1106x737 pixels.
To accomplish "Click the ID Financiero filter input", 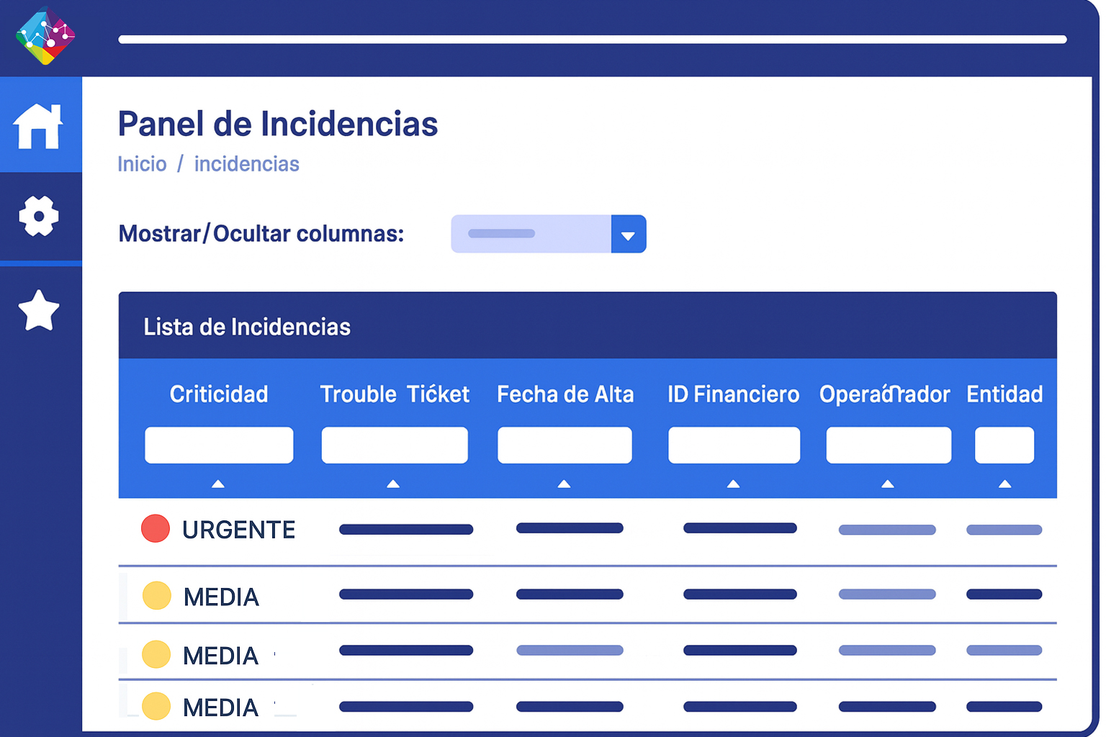I will pyautogui.click(x=734, y=445).
